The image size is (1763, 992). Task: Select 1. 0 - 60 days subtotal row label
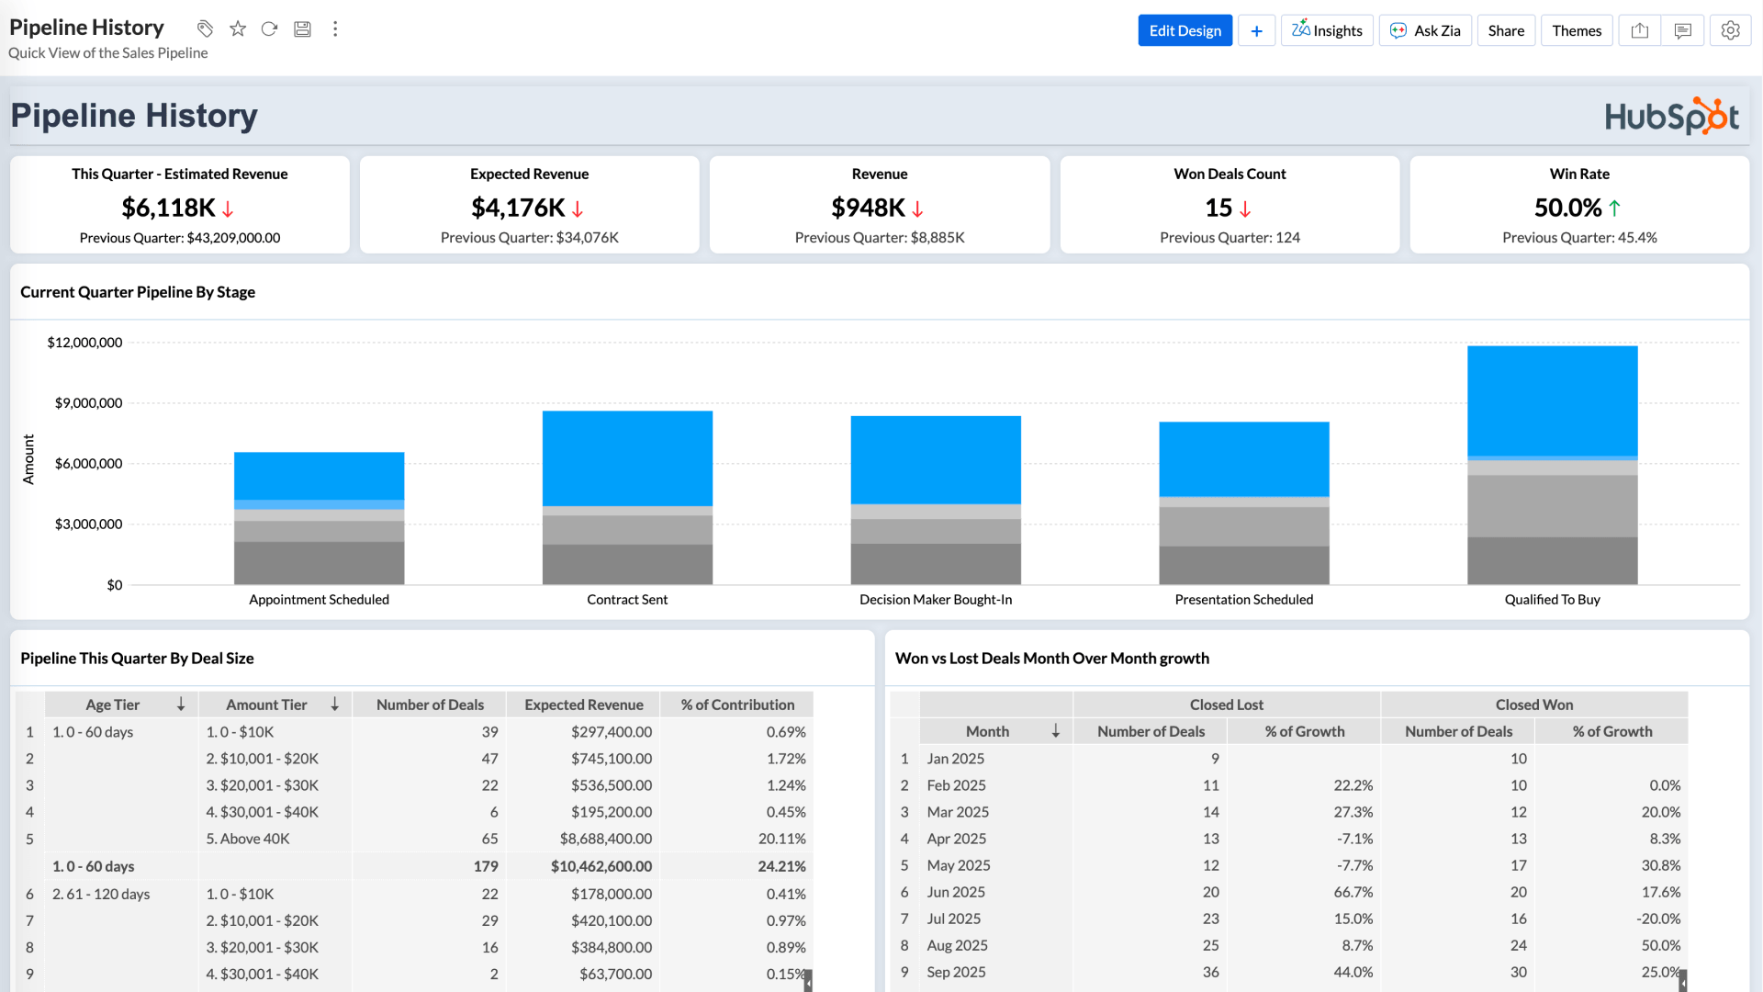(93, 866)
